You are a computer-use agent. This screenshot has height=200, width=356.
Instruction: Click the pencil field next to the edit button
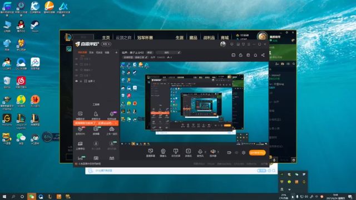(168, 53)
